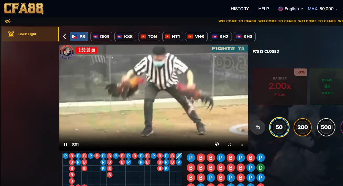Screen dimensions: 343x186
Task: Click the scrolling WELCOME TO CFA88 banner
Action: click(281, 21)
